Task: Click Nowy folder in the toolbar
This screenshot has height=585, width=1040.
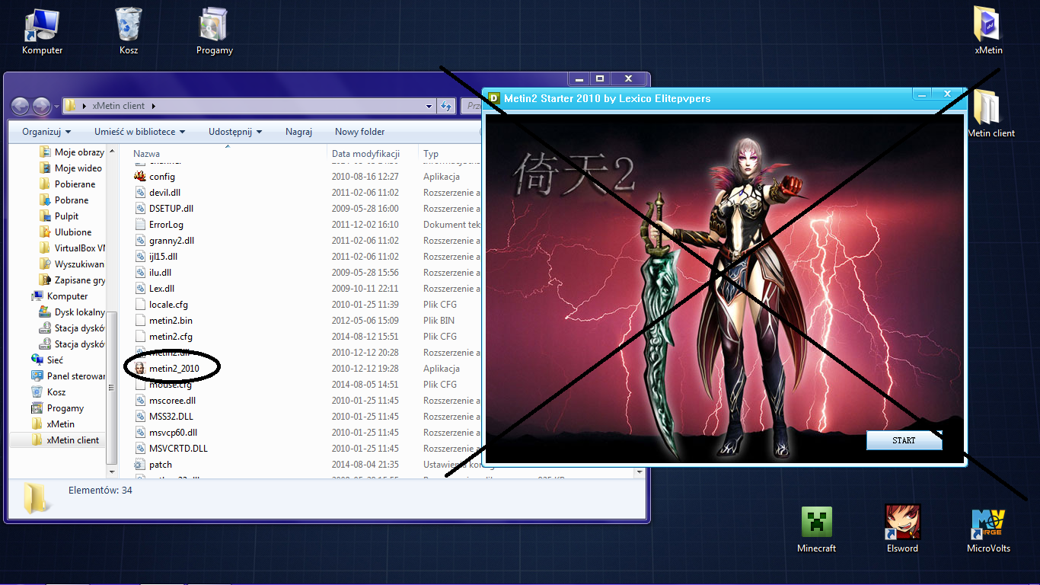Action: point(360,132)
